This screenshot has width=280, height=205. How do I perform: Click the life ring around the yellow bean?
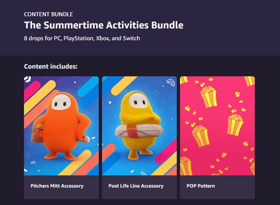pos(139,131)
